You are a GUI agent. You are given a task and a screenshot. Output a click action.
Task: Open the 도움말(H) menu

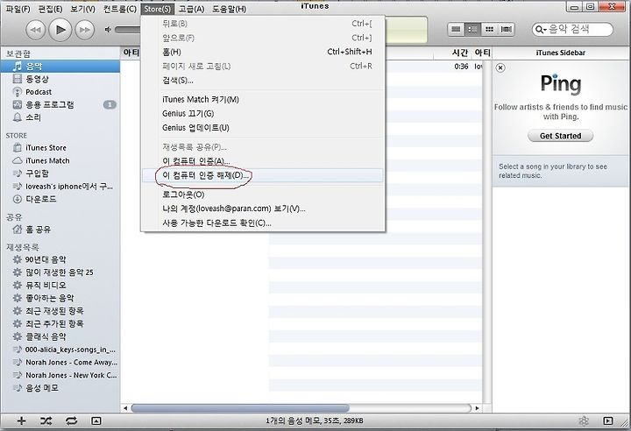click(229, 9)
